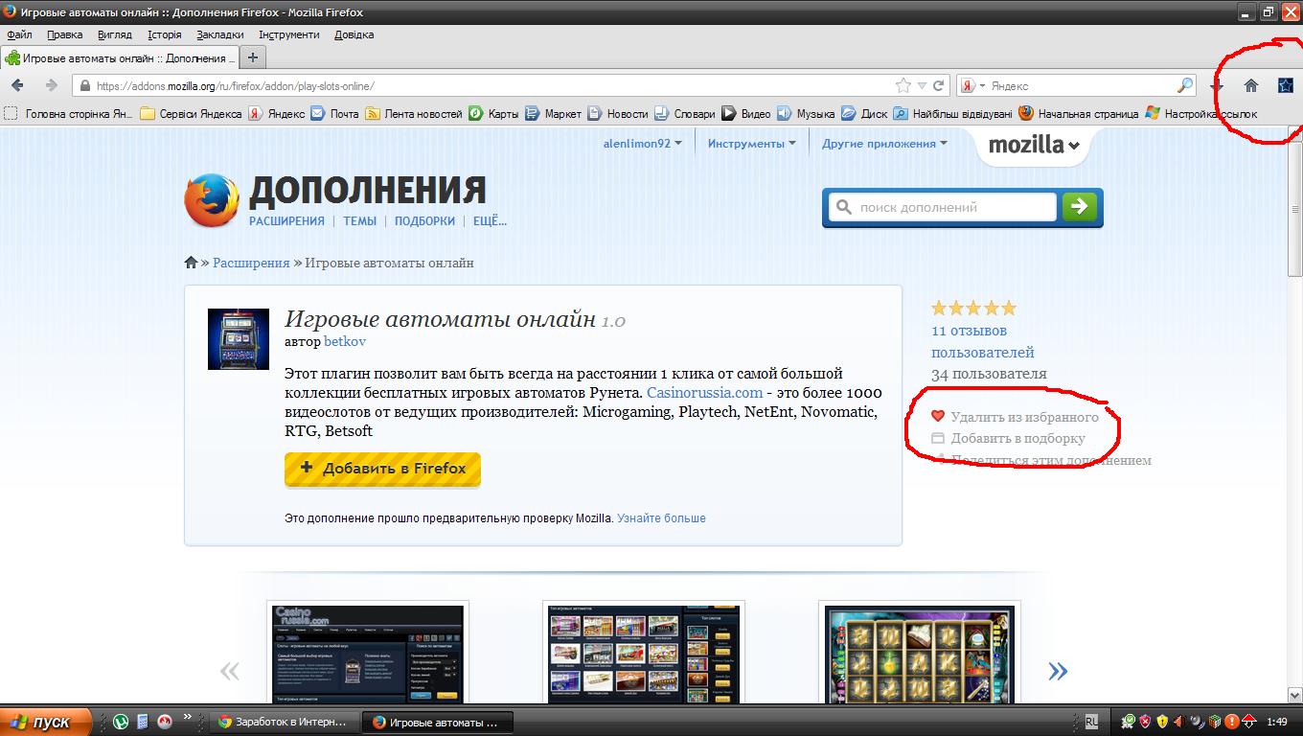Expand the Другие приложения dropdown
Viewport: 1303px width, 736px height.
(884, 144)
